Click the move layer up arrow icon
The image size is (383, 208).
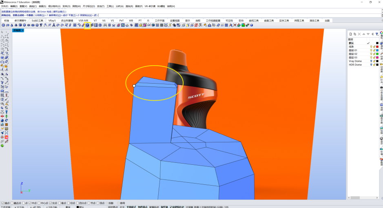[x=364, y=34]
